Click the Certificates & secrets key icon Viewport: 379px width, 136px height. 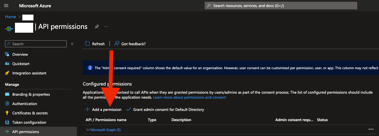[x=7, y=113]
